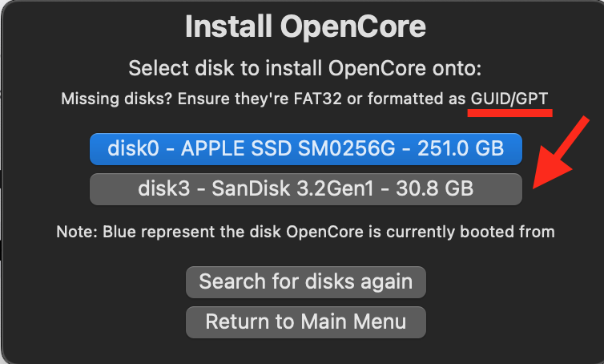
Task: Click the "disk3" identifier text
Action: point(161,189)
